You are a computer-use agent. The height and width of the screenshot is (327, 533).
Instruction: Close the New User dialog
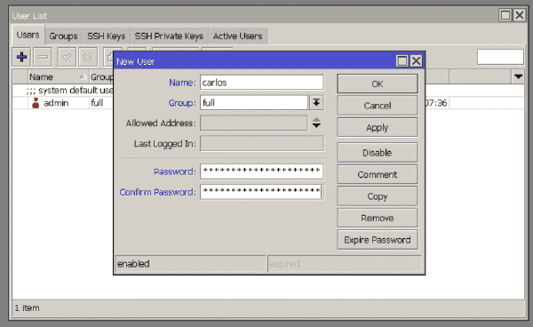pyautogui.click(x=416, y=61)
